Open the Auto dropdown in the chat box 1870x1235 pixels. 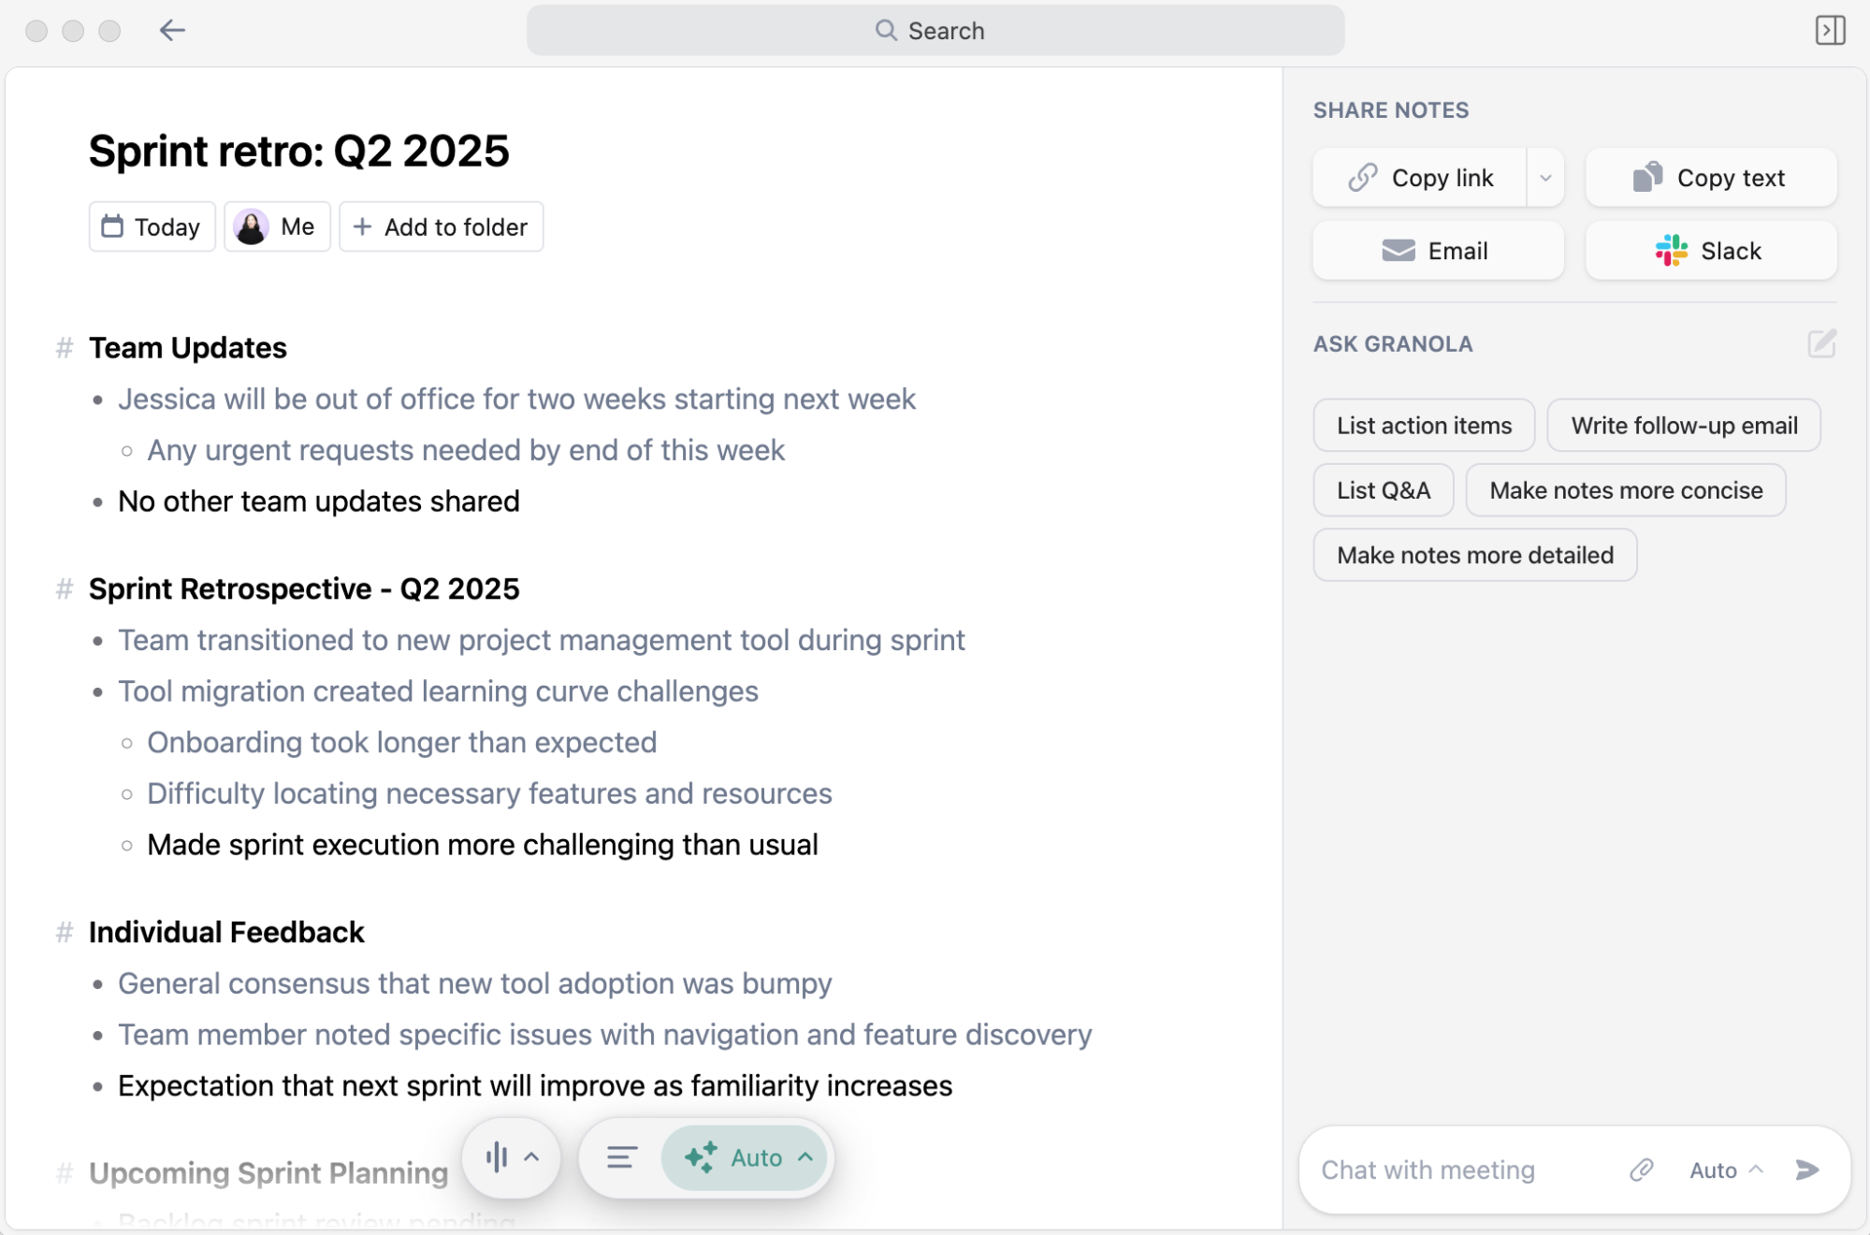coord(1722,1170)
